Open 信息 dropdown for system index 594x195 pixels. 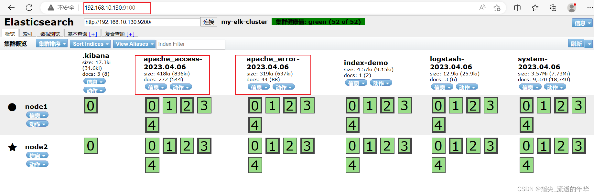530,87
